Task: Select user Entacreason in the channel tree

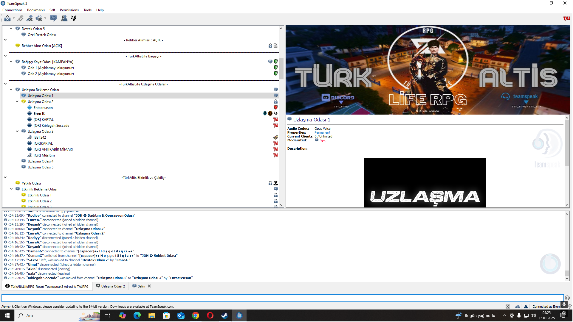Action: click(x=43, y=108)
